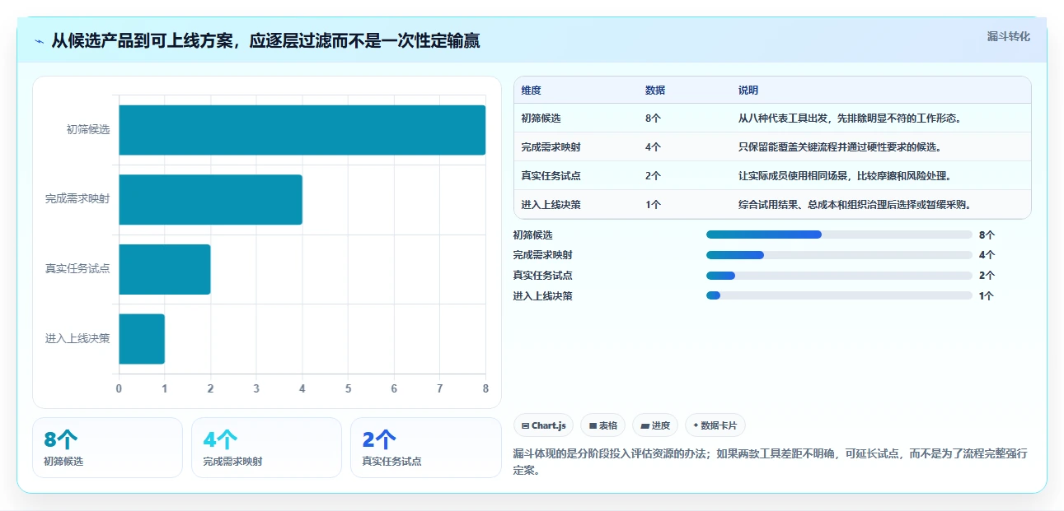The image size is (1064, 511).
Task: Click the 维度 column header
Action: [x=532, y=91]
